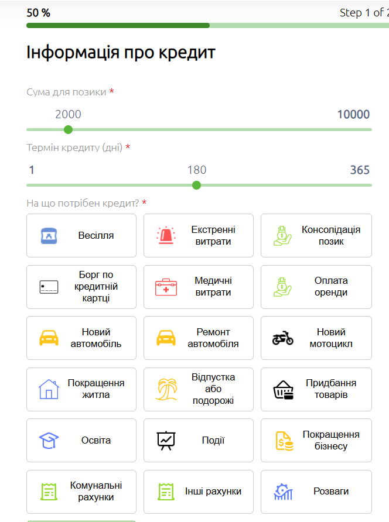Pick Розваги as loan purpose
The height and width of the screenshot is (522, 389).
coord(316,492)
